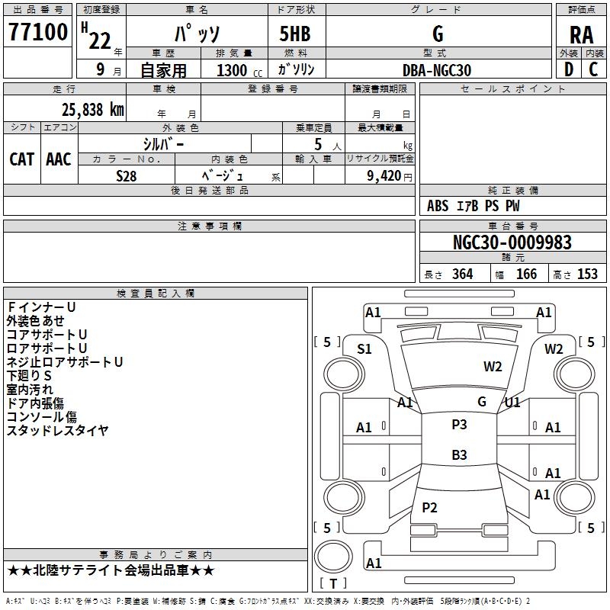This screenshot has height=610, width=610.
Task: Click the mileage value 25,838 km
Action: (x=93, y=110)
